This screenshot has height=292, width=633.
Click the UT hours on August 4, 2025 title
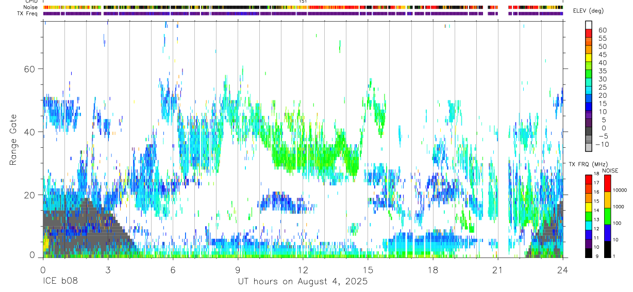303,281
